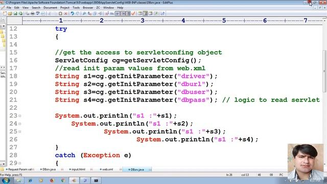The width and height of the screenshot is (327, 184).
Task: Toggle the pressed Cliptext Window toolbar button
Action: point(145,14)
